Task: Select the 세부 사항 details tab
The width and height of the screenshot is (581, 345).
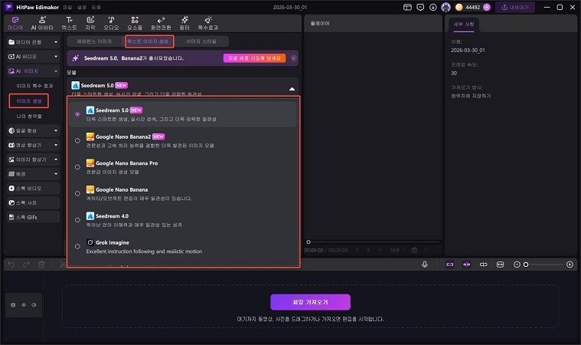Action: click(464, 24)
